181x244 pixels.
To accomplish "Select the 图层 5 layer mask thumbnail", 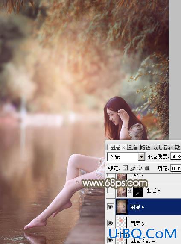I will pos(138,191).
